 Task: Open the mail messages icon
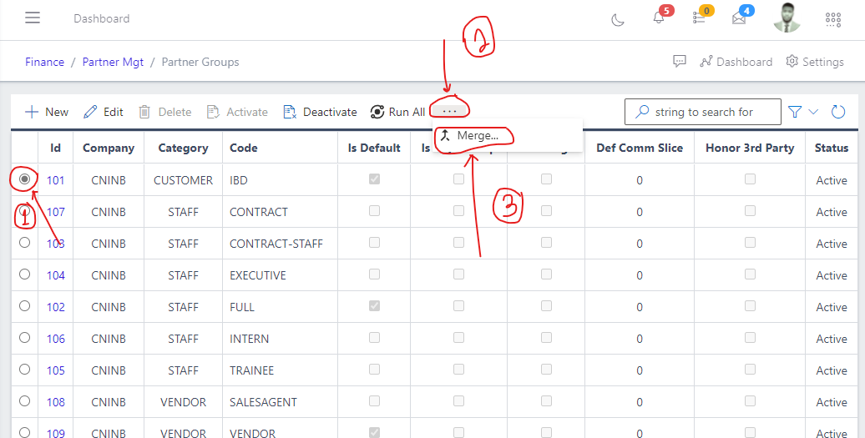point(739,19)
